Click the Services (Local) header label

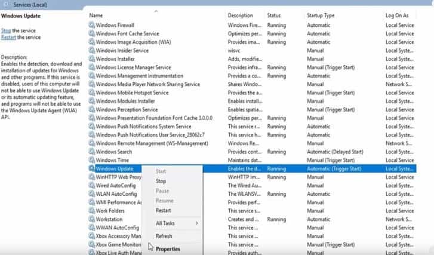(x=30, y=5)
